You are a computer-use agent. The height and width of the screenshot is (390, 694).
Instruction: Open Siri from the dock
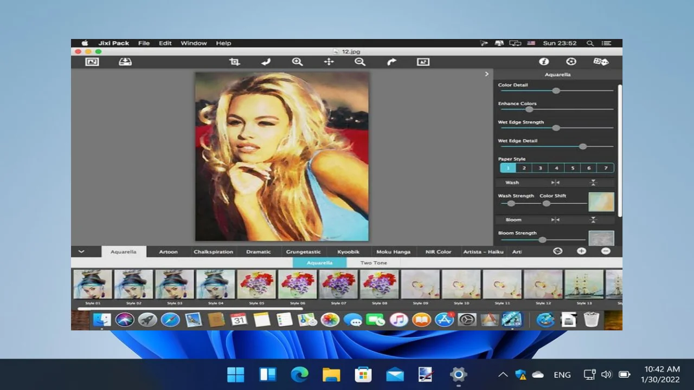click(x=125, y=320)
